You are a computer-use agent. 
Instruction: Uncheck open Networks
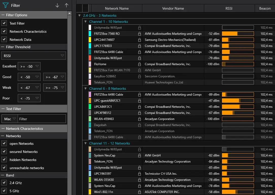(x=4, y=143)
